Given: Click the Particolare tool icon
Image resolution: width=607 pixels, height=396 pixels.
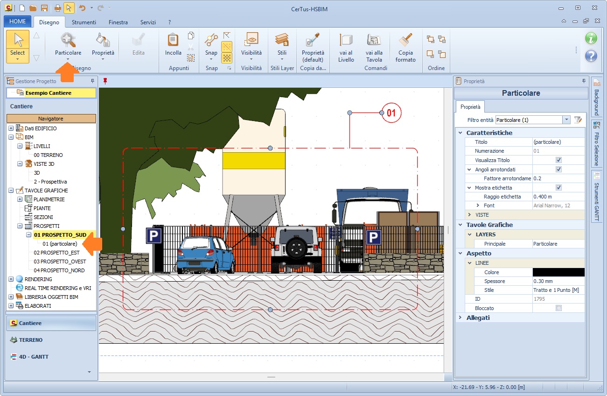Looking at the screenshot, I should (x=68, y=40).
